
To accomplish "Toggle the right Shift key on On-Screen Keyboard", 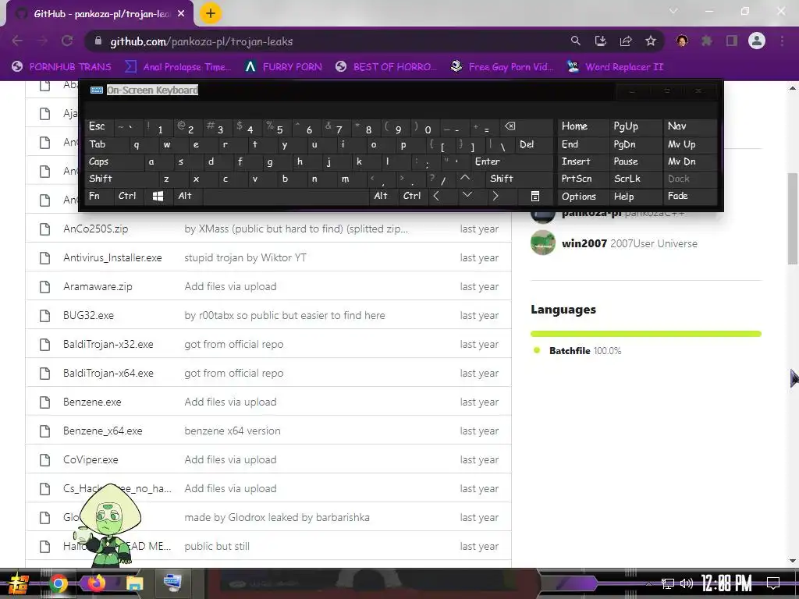I will click(x=519, y=179).
